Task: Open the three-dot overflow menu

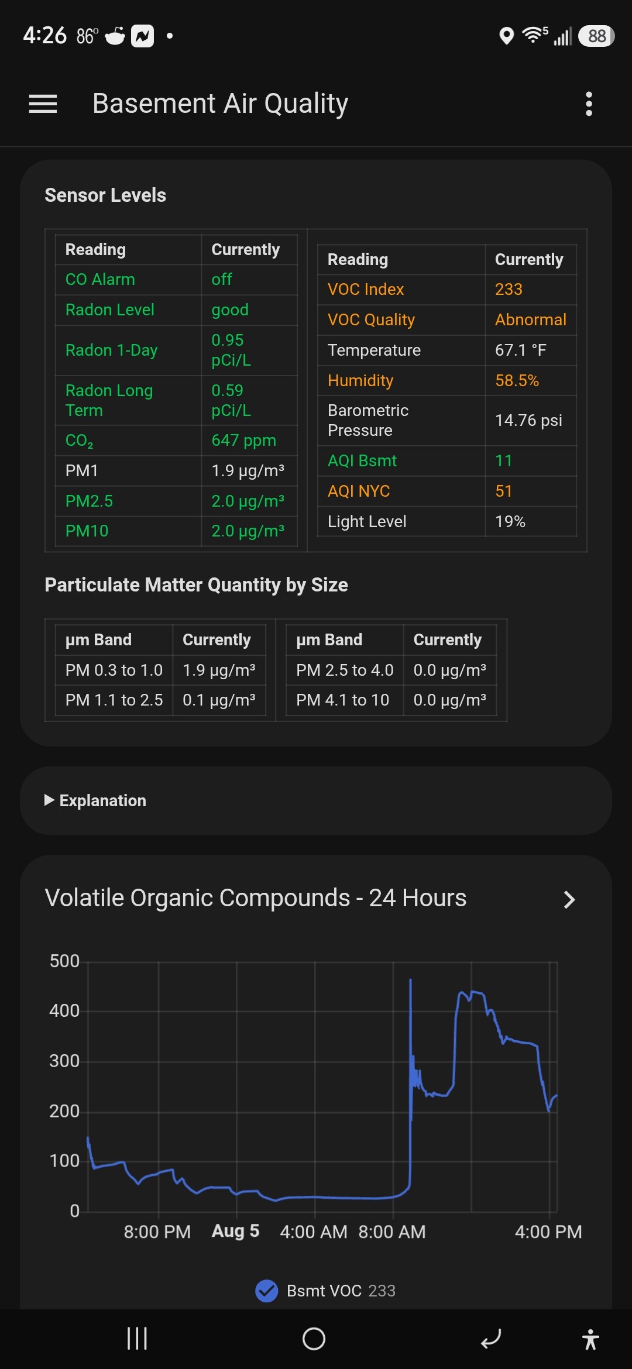Action: [x=589, y=104]
